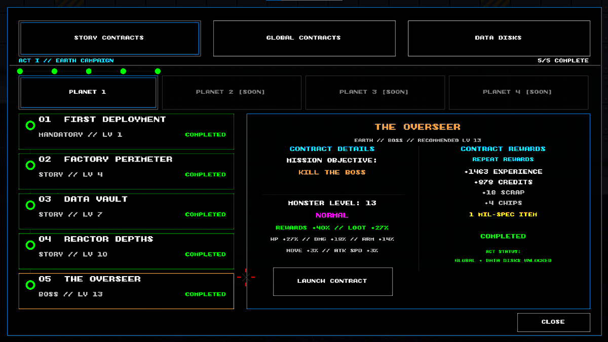Click 'GLOBAL + DATA DISKS UNLOCKED' status text
608x342 pixels.
click(503, 260)
